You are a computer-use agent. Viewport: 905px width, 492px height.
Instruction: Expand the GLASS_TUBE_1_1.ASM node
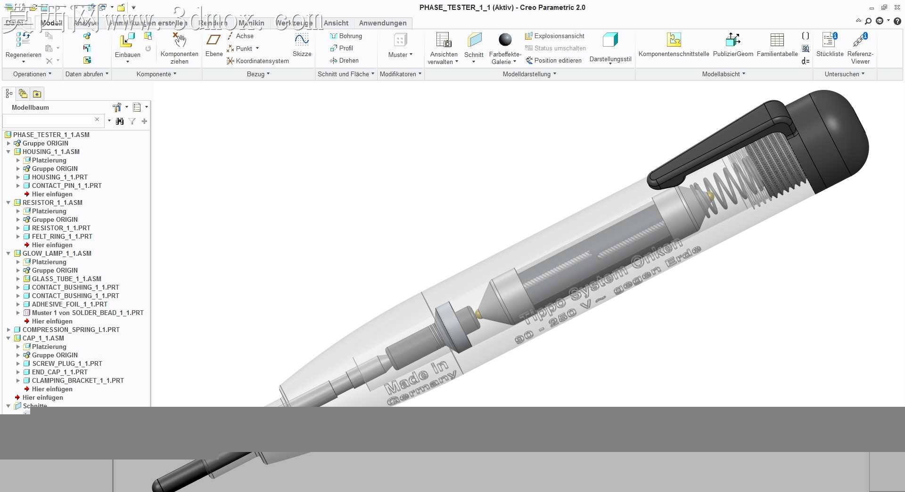(x=18, y=279)
